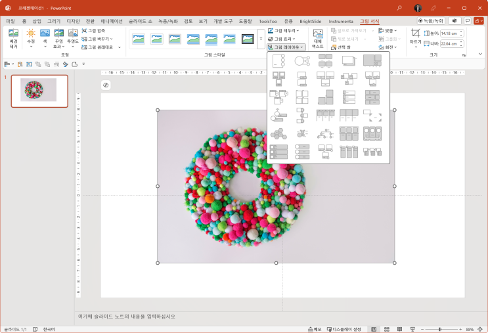Open the Designer ideas icon above the slide
Image resolution: width=488 pixels, height=333 pixels.
tap(106, 85)
